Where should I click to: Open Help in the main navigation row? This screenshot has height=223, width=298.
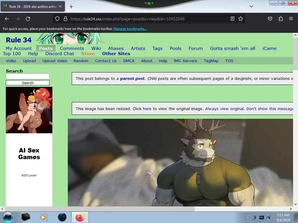tap(33, 54)
